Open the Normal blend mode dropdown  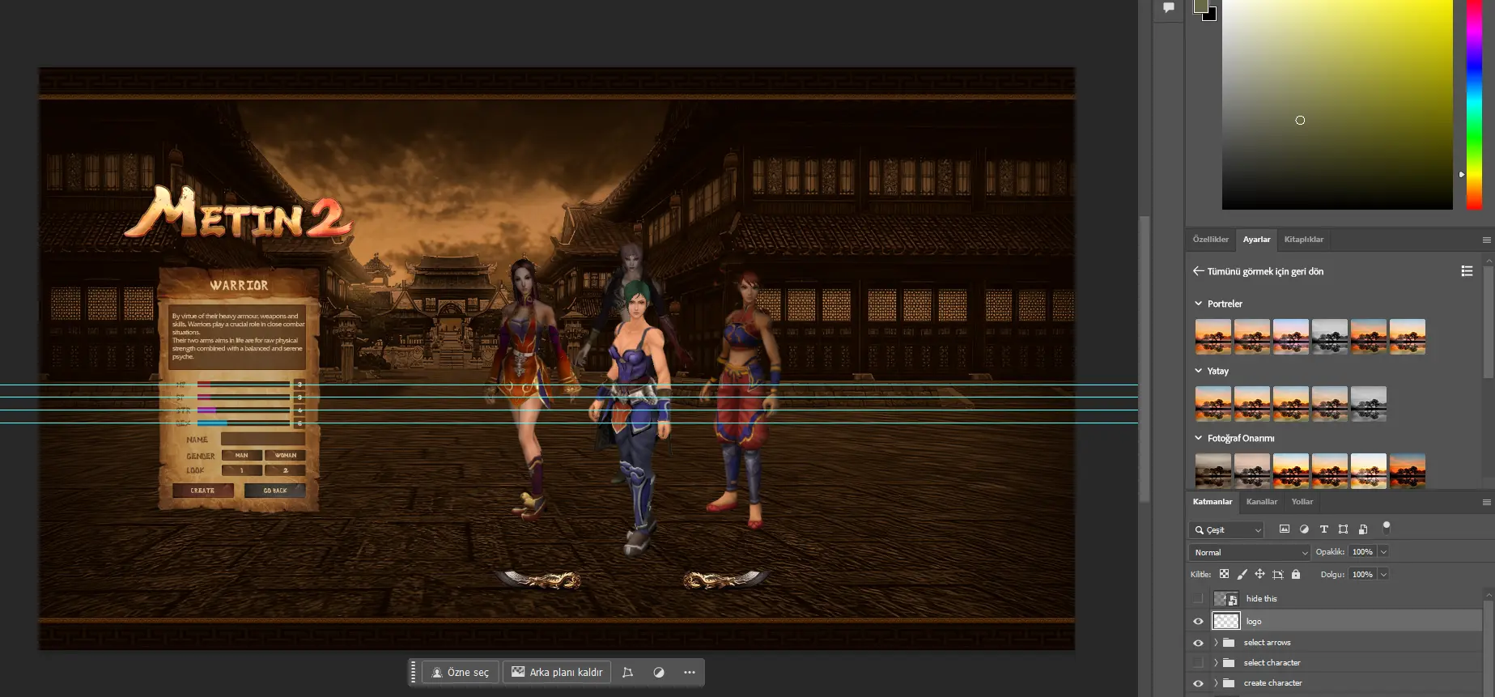(1249, 552)
